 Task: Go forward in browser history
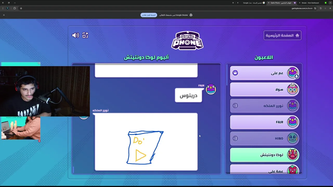click(x=325, y=8)
